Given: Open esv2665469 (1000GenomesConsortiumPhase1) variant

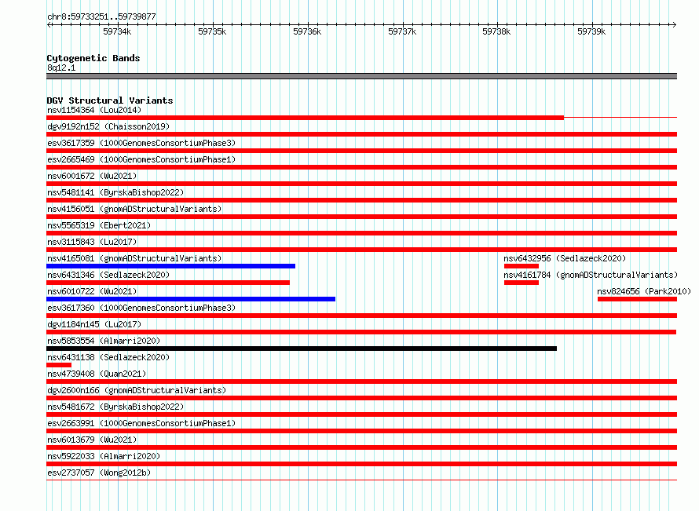Looking at the screenshot, I should [141, 159].
